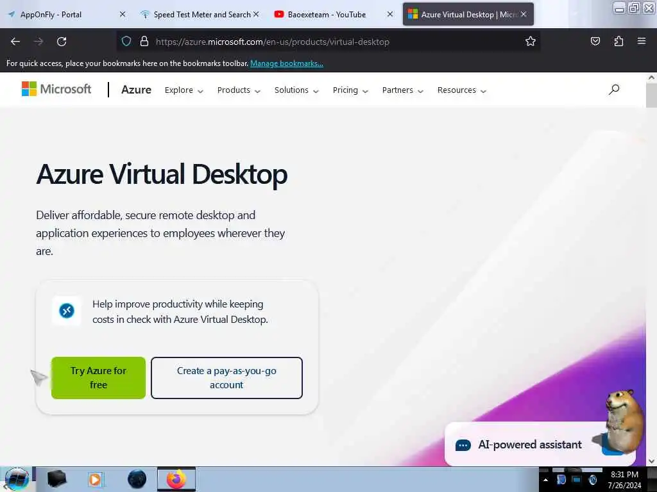Open the Extensions puzzle icon
This screenshot has width=657, height=492.
tap(619, 42)
